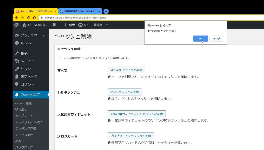
Task: Go back with the browser back arrow
Action: pos(17,18)
